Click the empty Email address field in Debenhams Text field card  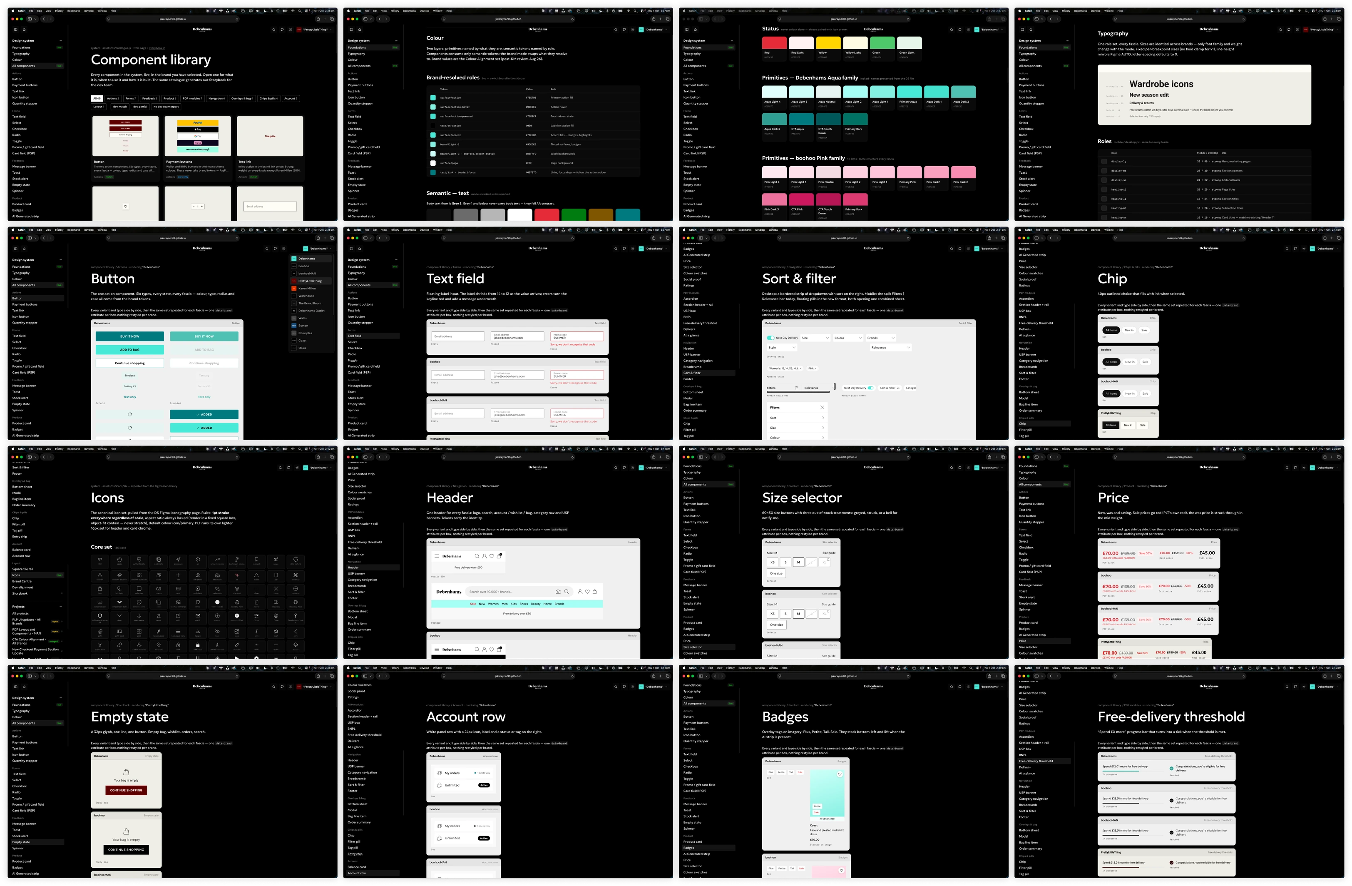pyautogui.click(x=458, y=336)
